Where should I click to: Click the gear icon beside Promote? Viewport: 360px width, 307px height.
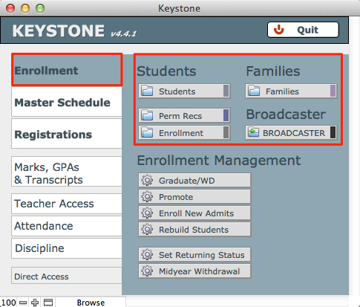(x=147, y=197)
